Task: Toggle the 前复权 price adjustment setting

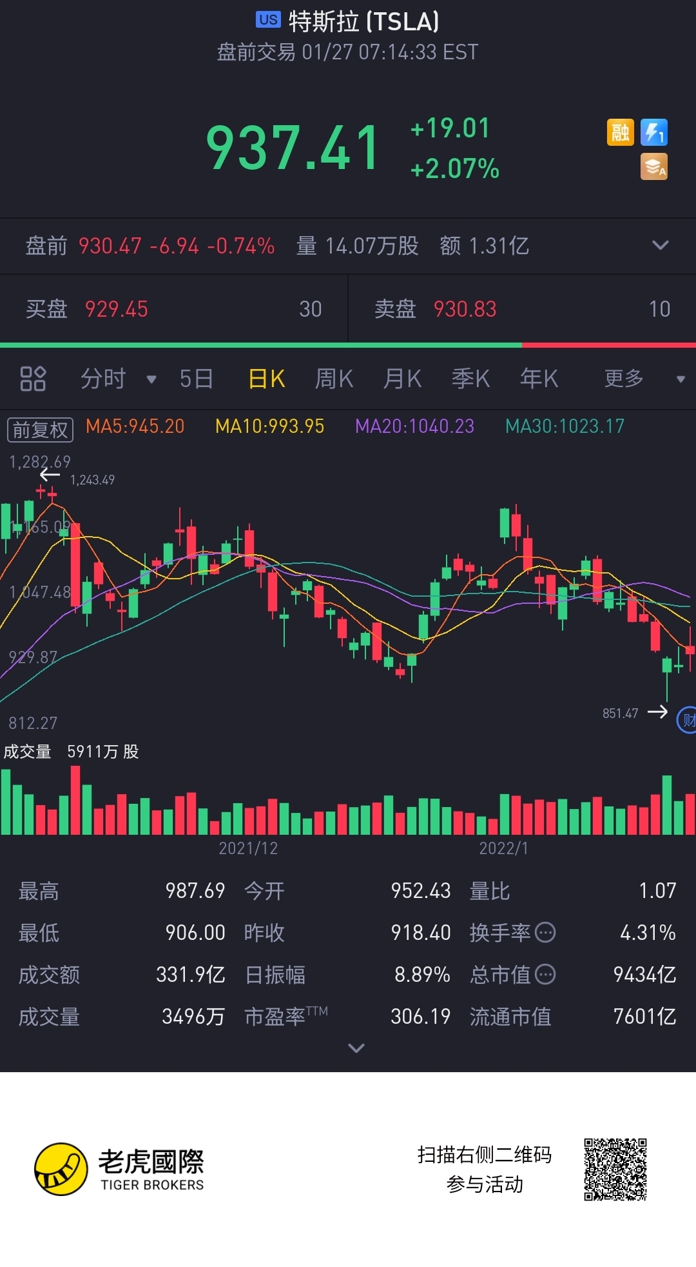Action: click(x=40, y=429)
